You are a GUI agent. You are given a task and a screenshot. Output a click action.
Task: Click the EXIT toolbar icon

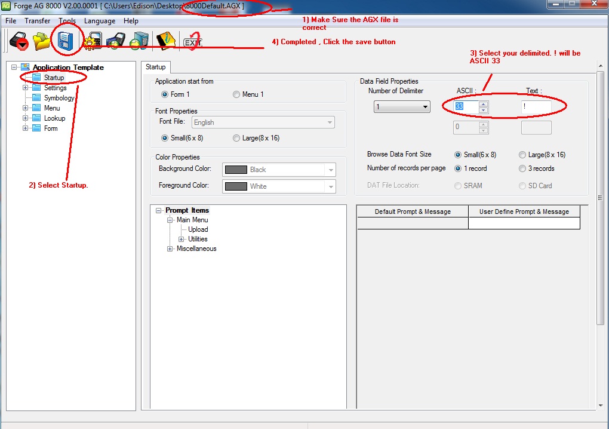[192, 42]
